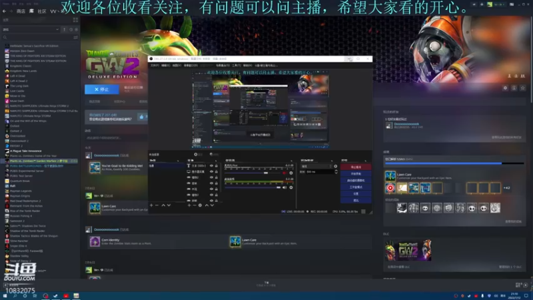Toggle lock of 文本 (GDI+) source
533x300 pixels.
[x=216, y=166]
